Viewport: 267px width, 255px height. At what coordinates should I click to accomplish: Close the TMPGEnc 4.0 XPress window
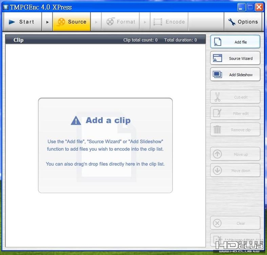pyautogui.click(x=259, y=7)
